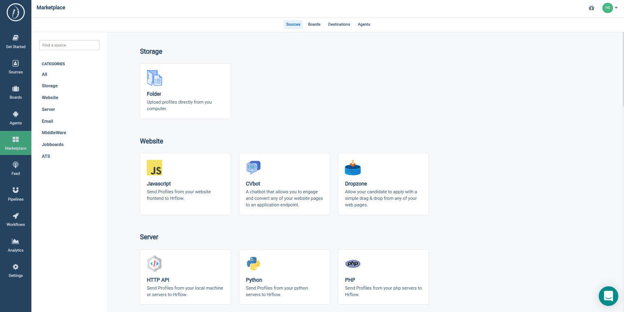
Task: Click the gift icon in the top bar
Action: click(x=591, y=8)
